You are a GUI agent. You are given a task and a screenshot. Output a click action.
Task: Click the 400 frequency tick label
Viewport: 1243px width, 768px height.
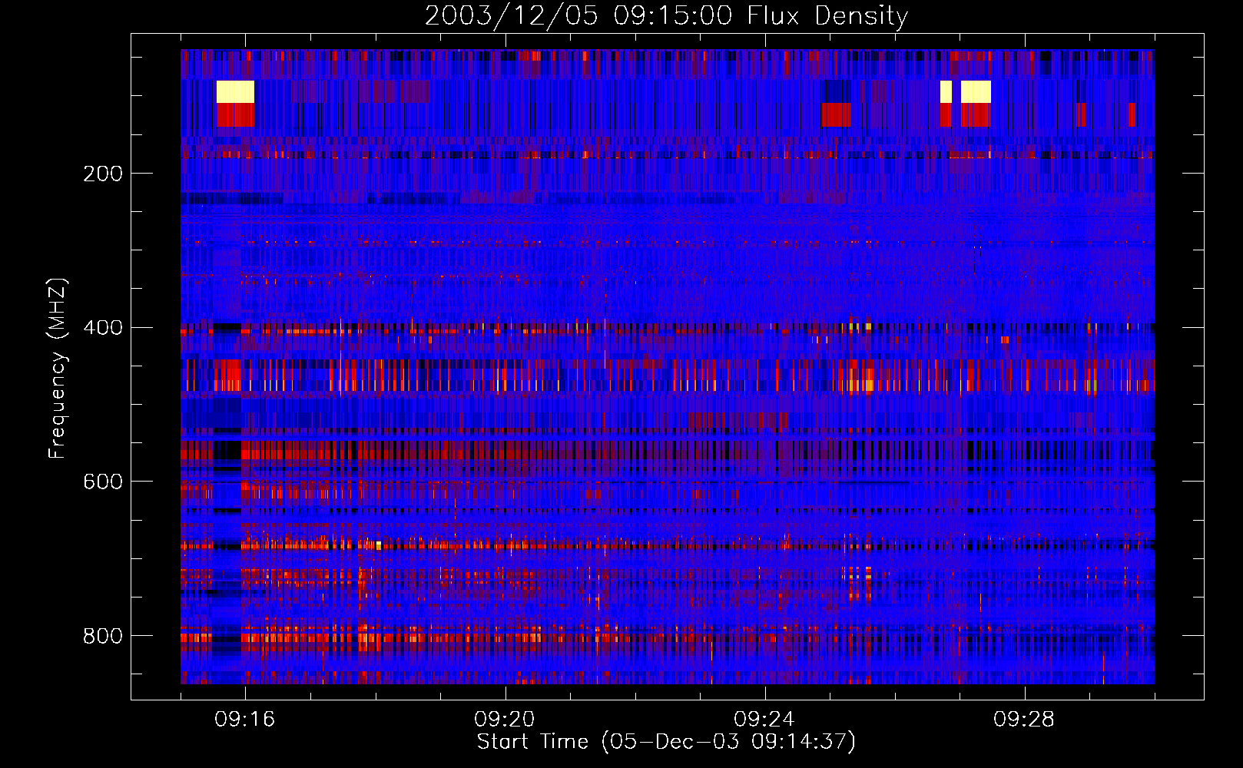coord(103,328)
